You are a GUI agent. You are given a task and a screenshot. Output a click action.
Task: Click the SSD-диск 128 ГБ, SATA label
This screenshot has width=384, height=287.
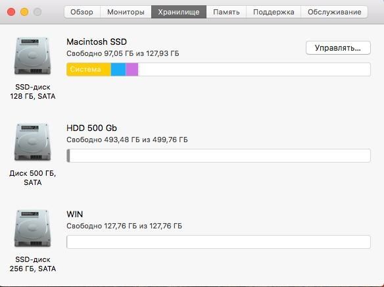(x=33, y=91)
